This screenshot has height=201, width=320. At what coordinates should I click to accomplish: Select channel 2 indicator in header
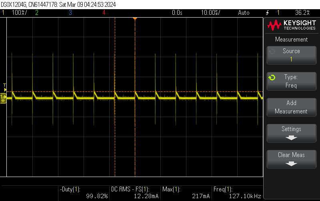pyautogui.click(x=37, y=13)
